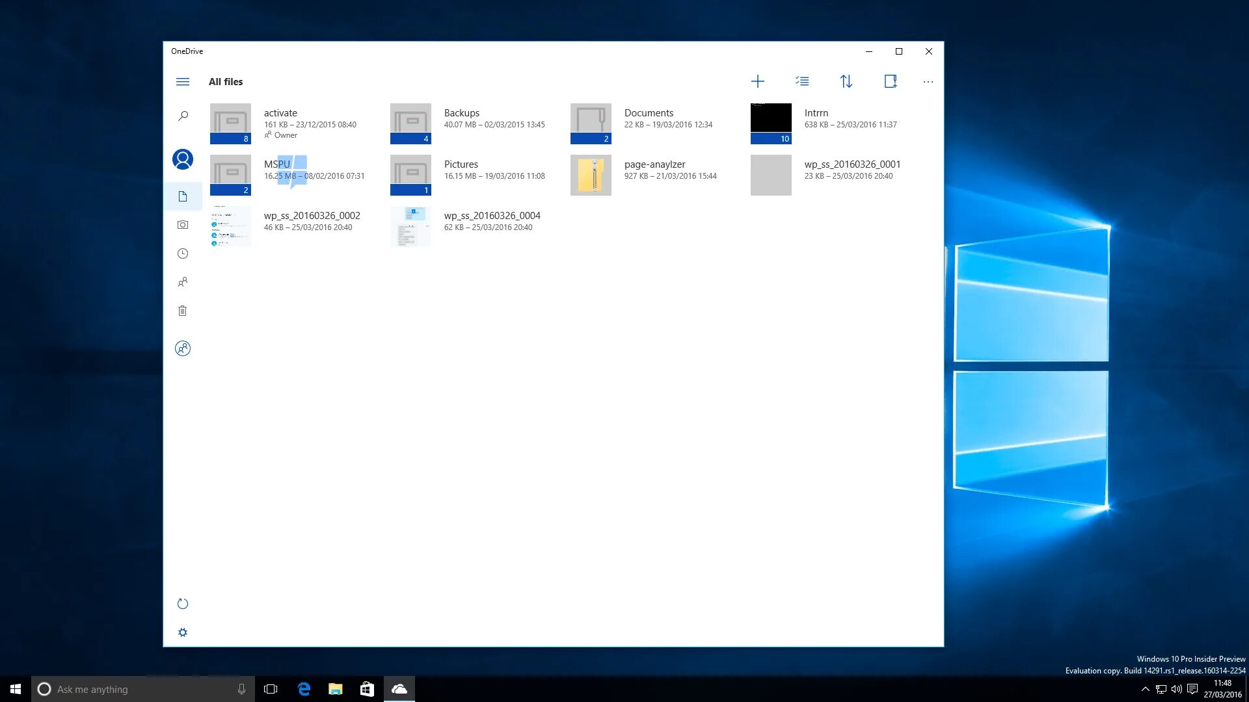1249x702 pixels.
Task: Open OneDrive Settings gear
Action: click(183, 632)
